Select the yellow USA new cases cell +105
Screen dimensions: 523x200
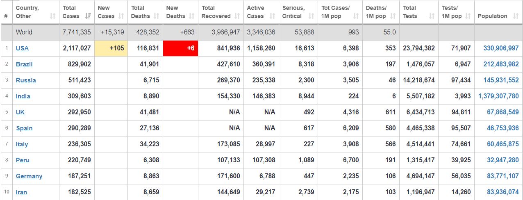(111, 48)
